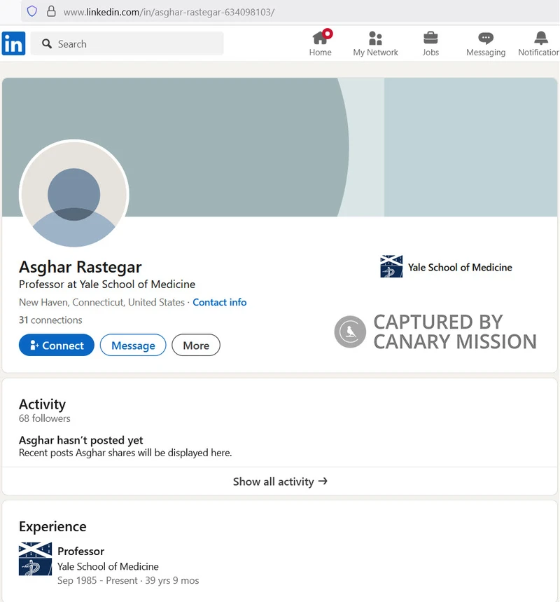
Task: Click the Experience section heading
Action: tap(52, 527)
